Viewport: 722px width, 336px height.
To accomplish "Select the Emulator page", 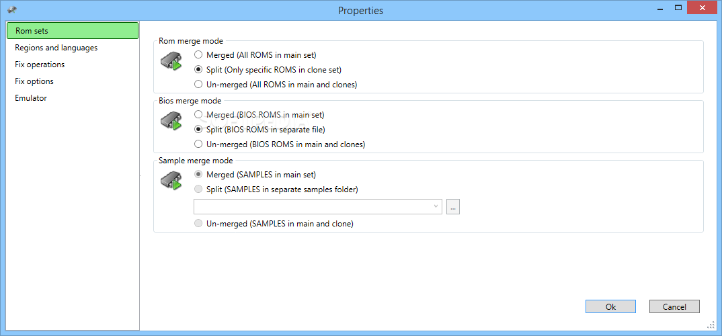I will 73,98.
